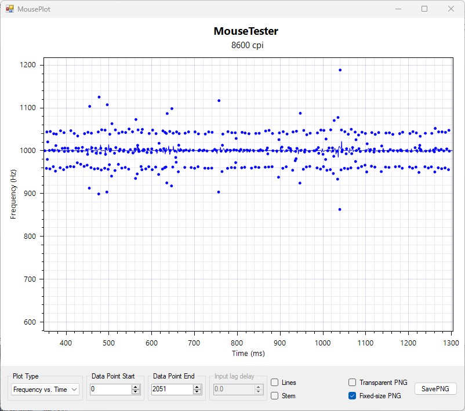The height and width of the screenshot is (411, 465).
Task: Decrement Data Point Start with down arrow
Action: click(136, 392)
